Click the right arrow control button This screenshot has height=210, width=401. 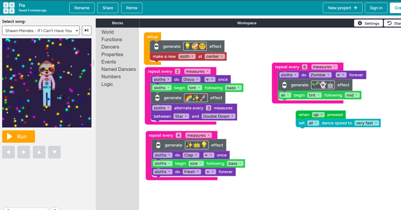(x=24, y=152)
